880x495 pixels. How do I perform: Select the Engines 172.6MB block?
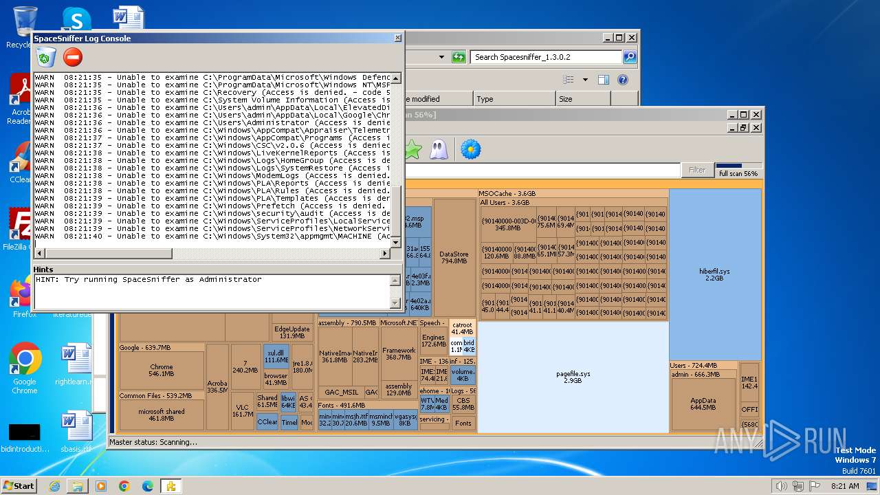(x=433, y=341)
